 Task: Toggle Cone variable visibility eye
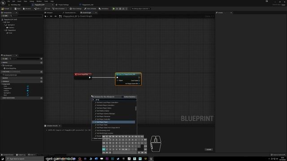(28, 86)
